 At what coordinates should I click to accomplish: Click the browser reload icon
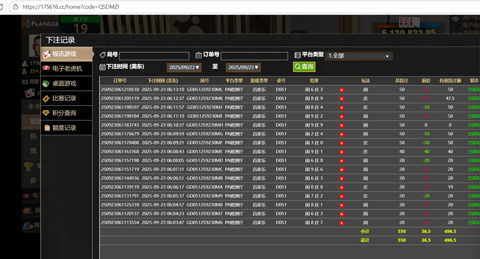1,7
